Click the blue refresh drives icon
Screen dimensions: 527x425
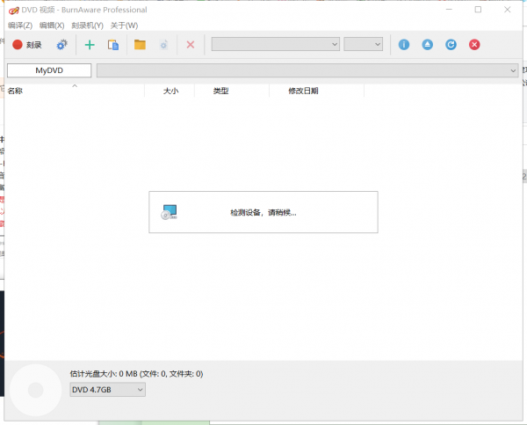(451, 45)
